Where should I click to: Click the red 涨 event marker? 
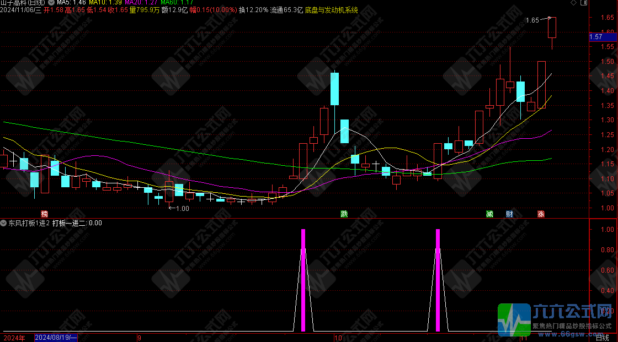[541, 214]
